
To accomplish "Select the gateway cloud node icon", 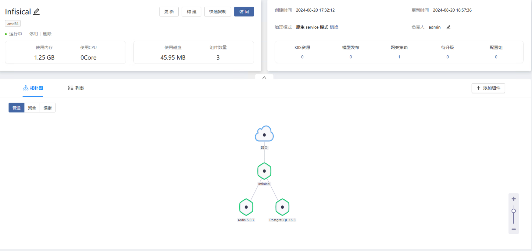I will point(264,134).
